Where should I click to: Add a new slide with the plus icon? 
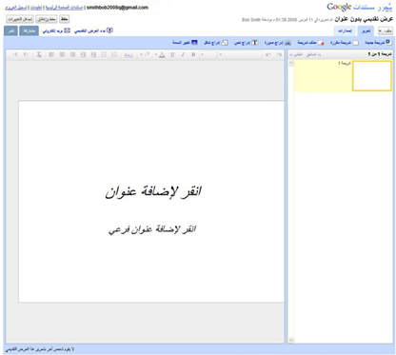(388, 42)
